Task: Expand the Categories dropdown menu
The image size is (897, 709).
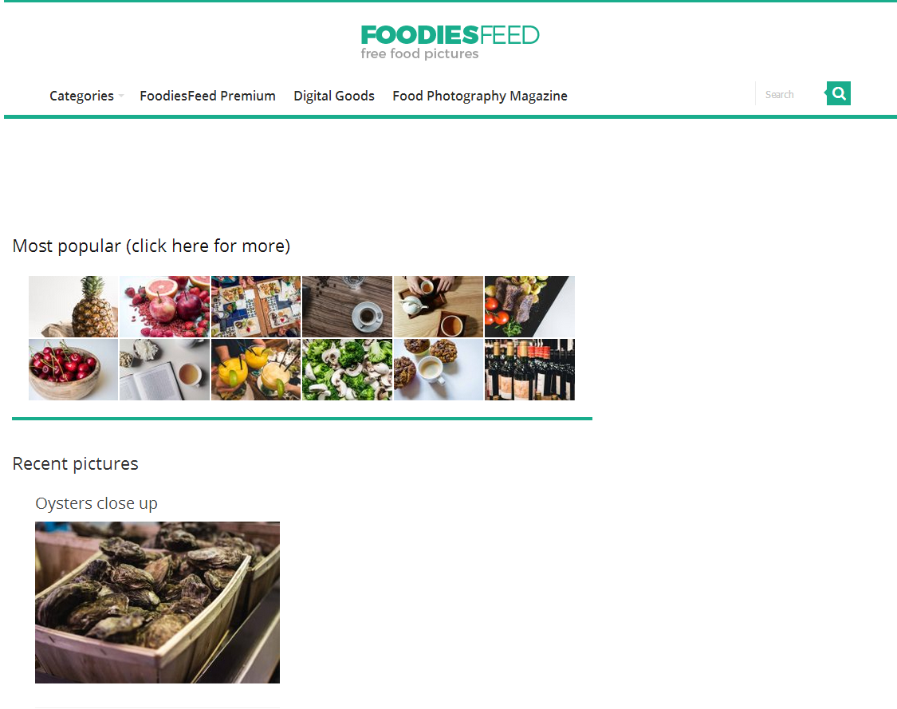Action: click(86, 96)
